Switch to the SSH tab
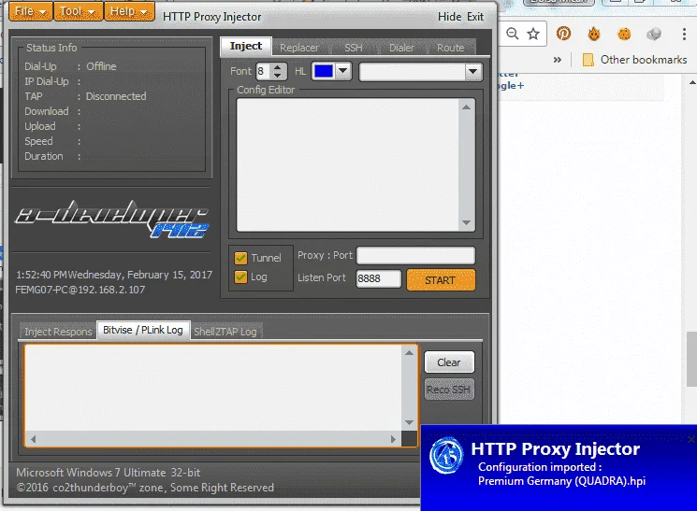Viewport: 697px width, 511px height. [354, 48]
